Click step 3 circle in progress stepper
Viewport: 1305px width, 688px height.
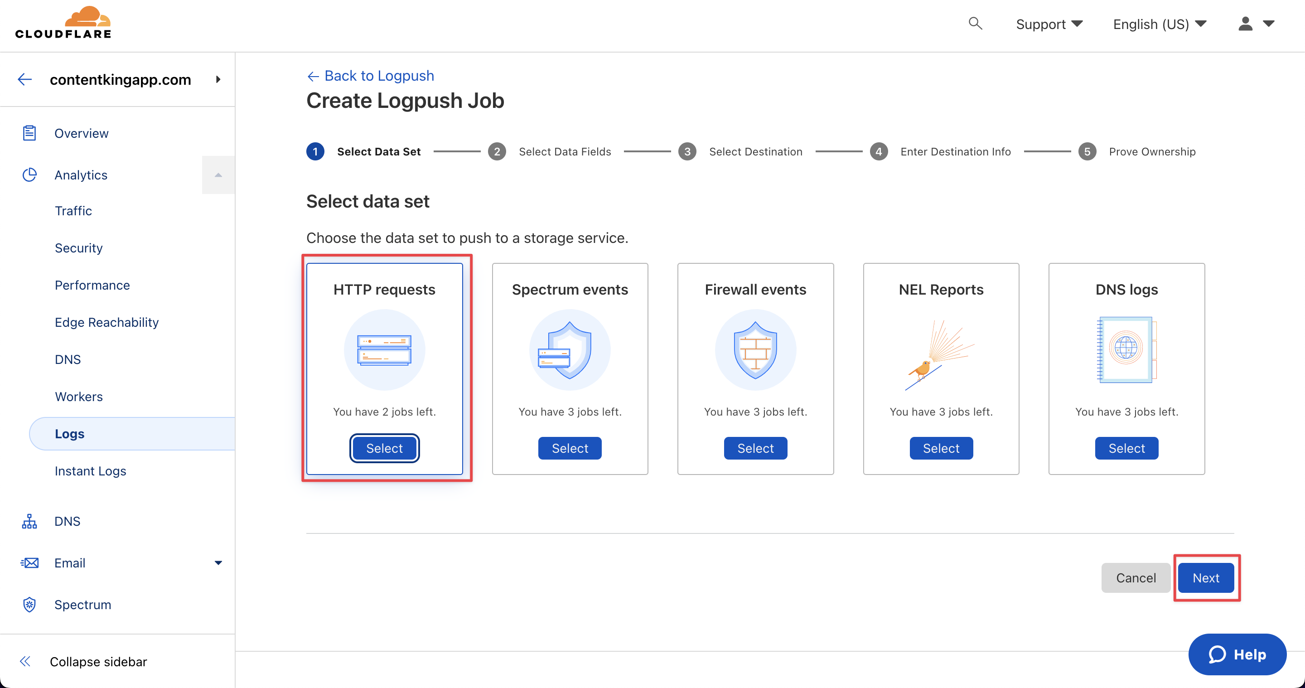coord(687,151)
